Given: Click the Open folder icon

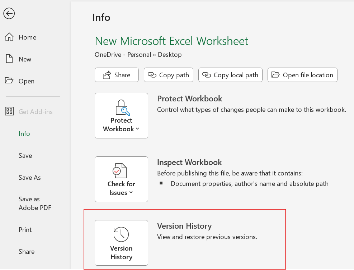Looking at the screenshot, I should pyautogui.click(x=9, y=81).
